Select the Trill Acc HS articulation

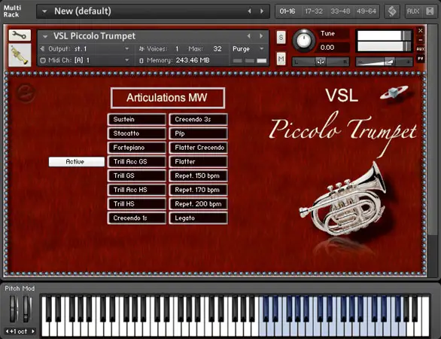[137, 190]
